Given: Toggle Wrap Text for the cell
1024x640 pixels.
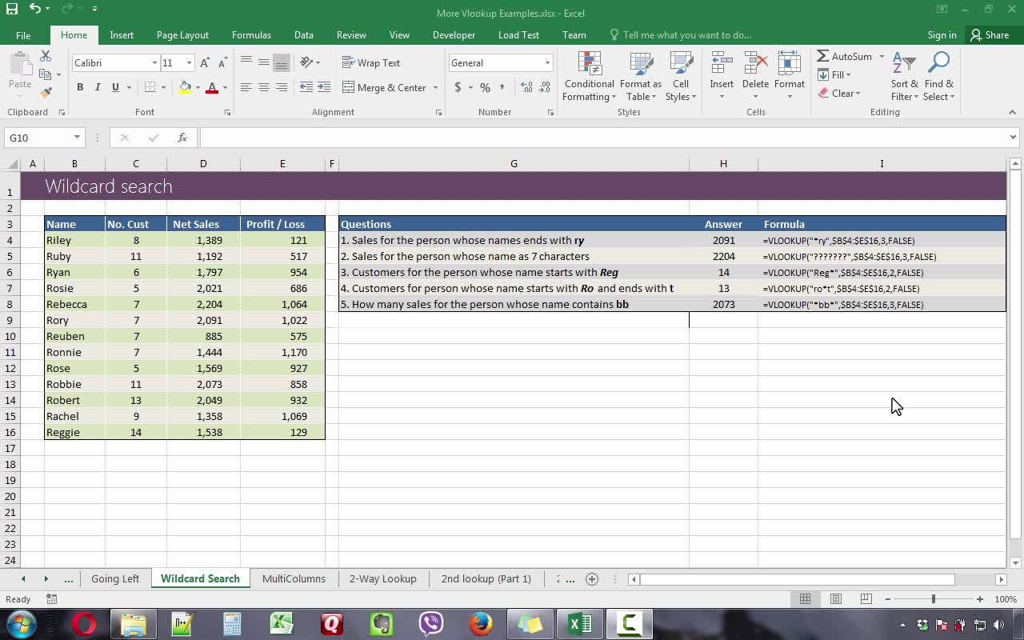Looking at the screenshot, I should tap(371, 63).
